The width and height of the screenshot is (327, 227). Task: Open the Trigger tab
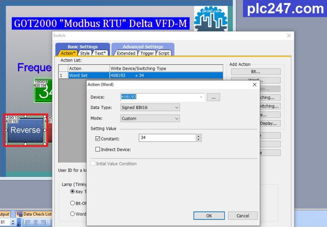(147, 53)
